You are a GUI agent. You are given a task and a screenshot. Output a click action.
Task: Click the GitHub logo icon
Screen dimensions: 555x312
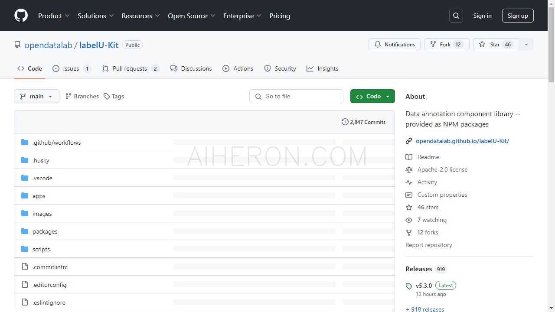tap(21, 16)
